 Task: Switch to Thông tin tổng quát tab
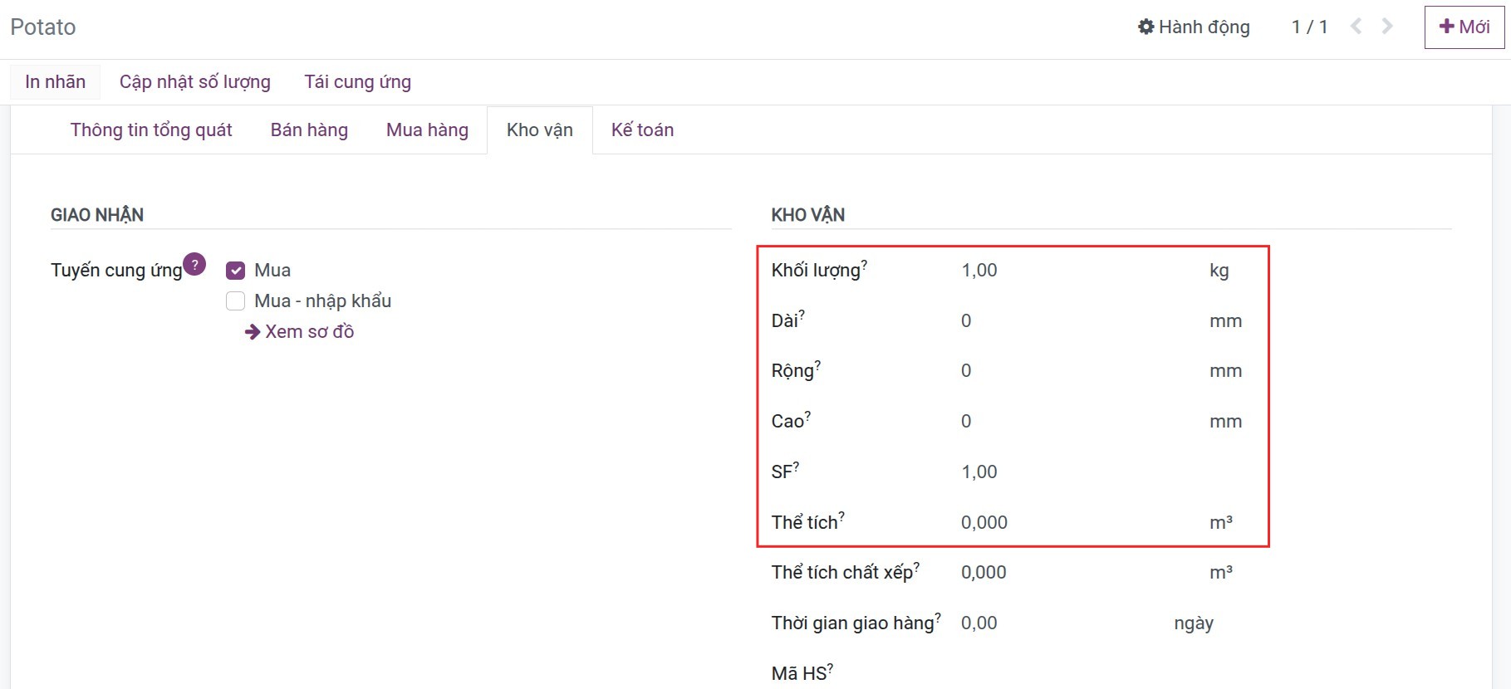coord(151,130)
